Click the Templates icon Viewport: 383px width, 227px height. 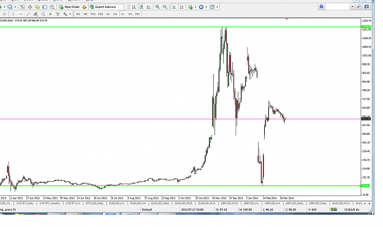[x=212, y=7]
